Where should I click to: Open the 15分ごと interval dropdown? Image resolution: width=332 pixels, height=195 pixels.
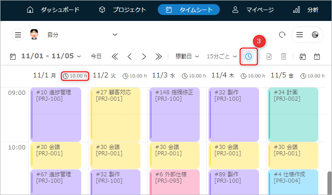[x=222, y=56]
